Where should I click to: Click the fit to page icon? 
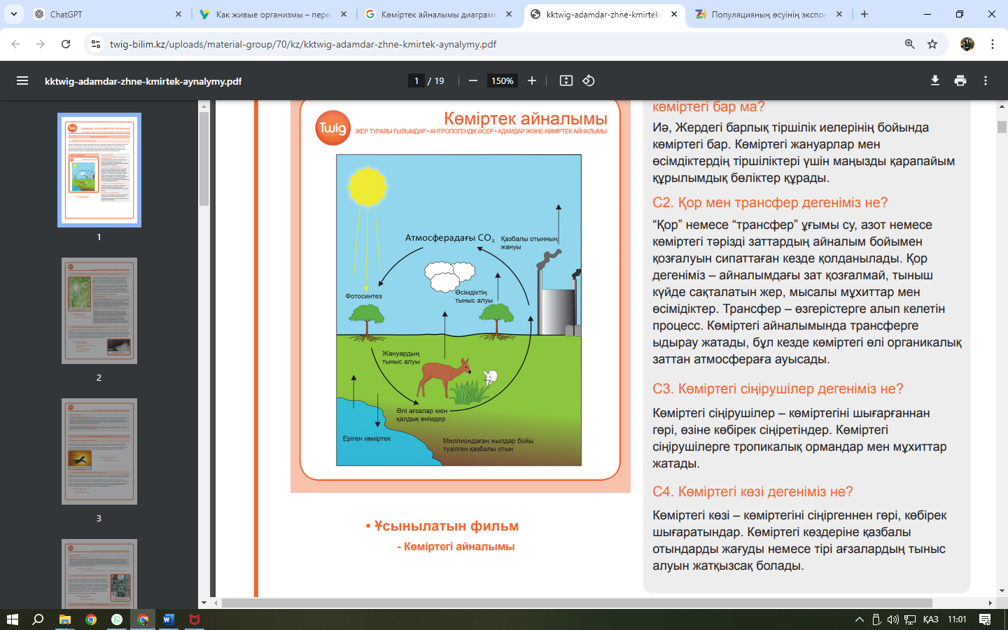[566, 80]
